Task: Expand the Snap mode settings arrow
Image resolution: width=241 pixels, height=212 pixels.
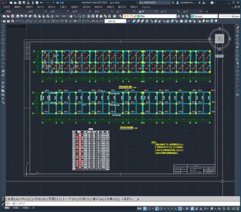Action: pos(153,209)
